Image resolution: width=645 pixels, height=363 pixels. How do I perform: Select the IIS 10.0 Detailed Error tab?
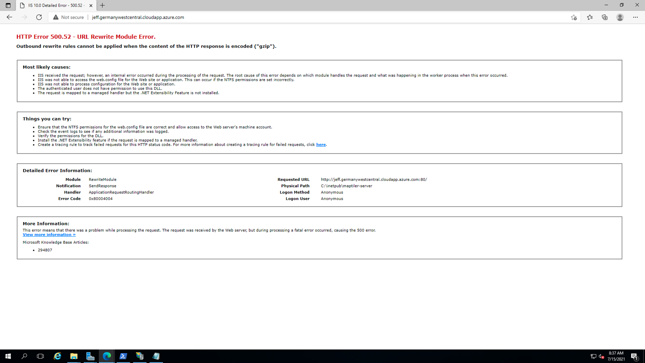pyautogui.click(x=55, y=5)
